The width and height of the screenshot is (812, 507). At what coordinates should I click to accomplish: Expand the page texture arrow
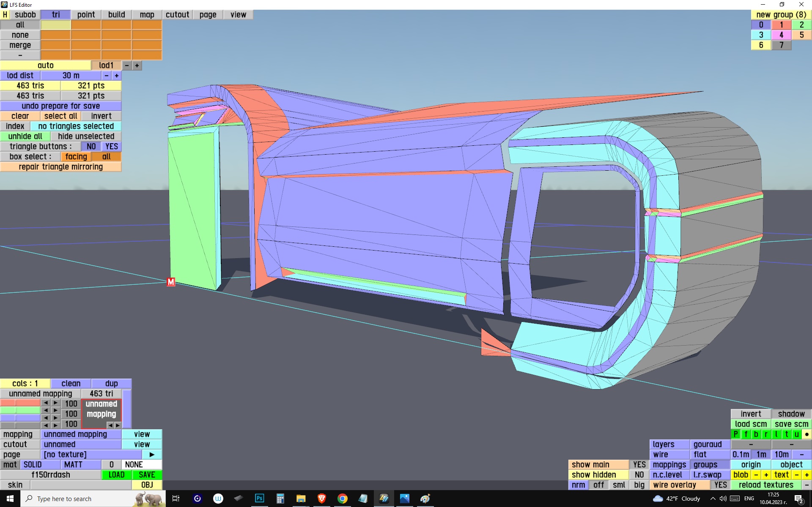click(x=152, y=455)
